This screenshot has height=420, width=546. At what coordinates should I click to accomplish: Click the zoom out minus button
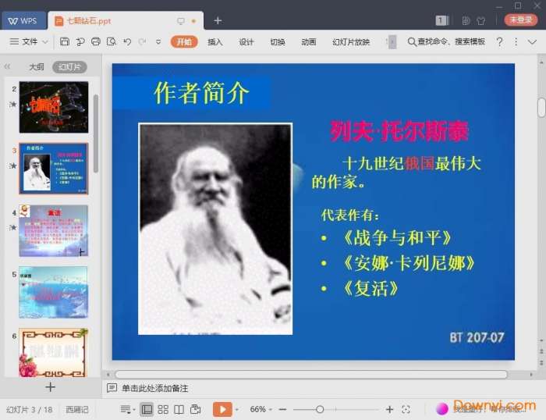pyautogui.click(x=282, y=409)
